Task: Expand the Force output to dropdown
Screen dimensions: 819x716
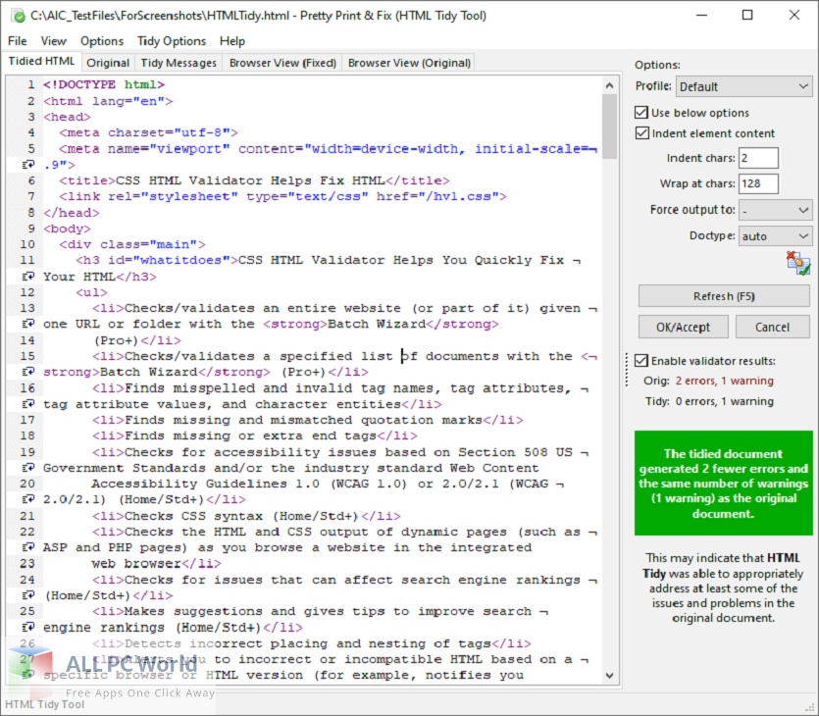Action: 775,210
